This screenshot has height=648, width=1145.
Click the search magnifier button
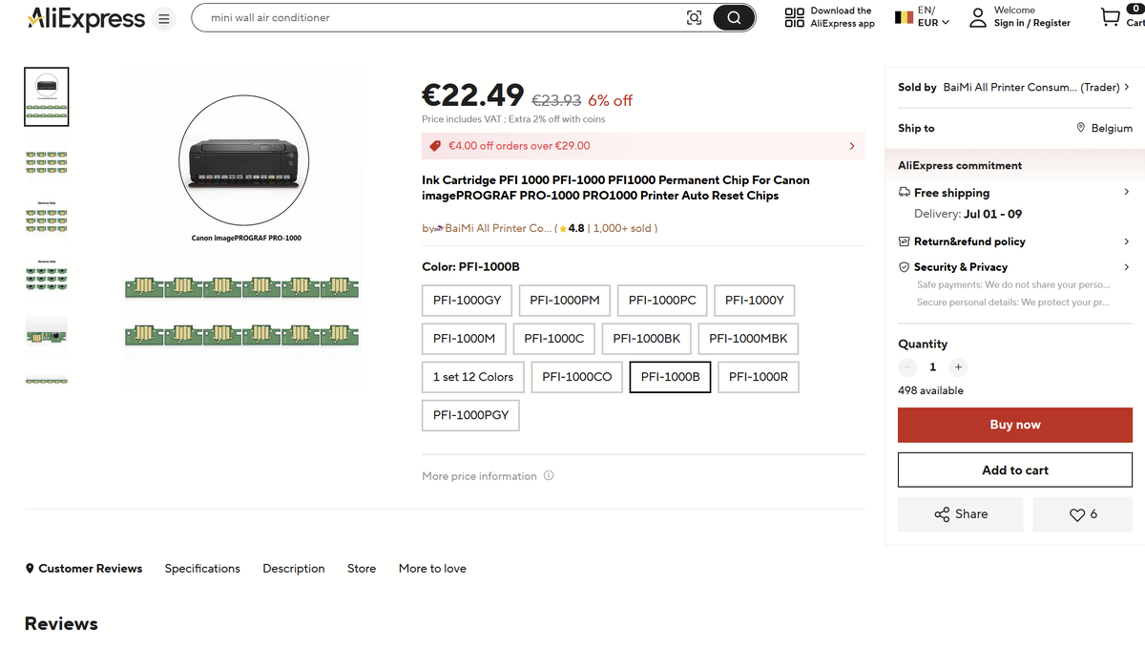(734, 17)
